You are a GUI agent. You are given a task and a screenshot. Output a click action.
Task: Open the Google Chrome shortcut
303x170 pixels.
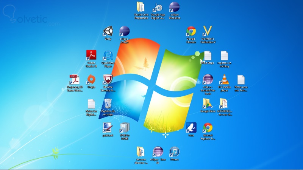[191, 35]
